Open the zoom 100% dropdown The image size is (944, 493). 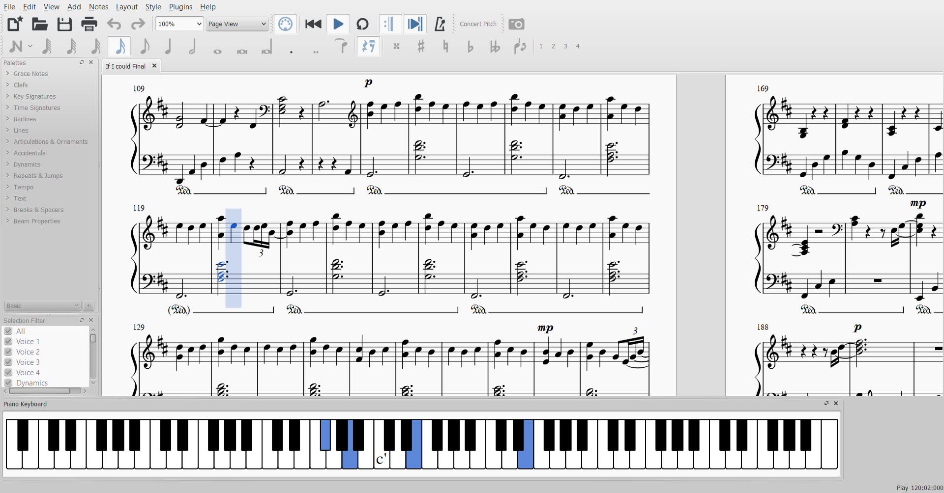[179, 24]
